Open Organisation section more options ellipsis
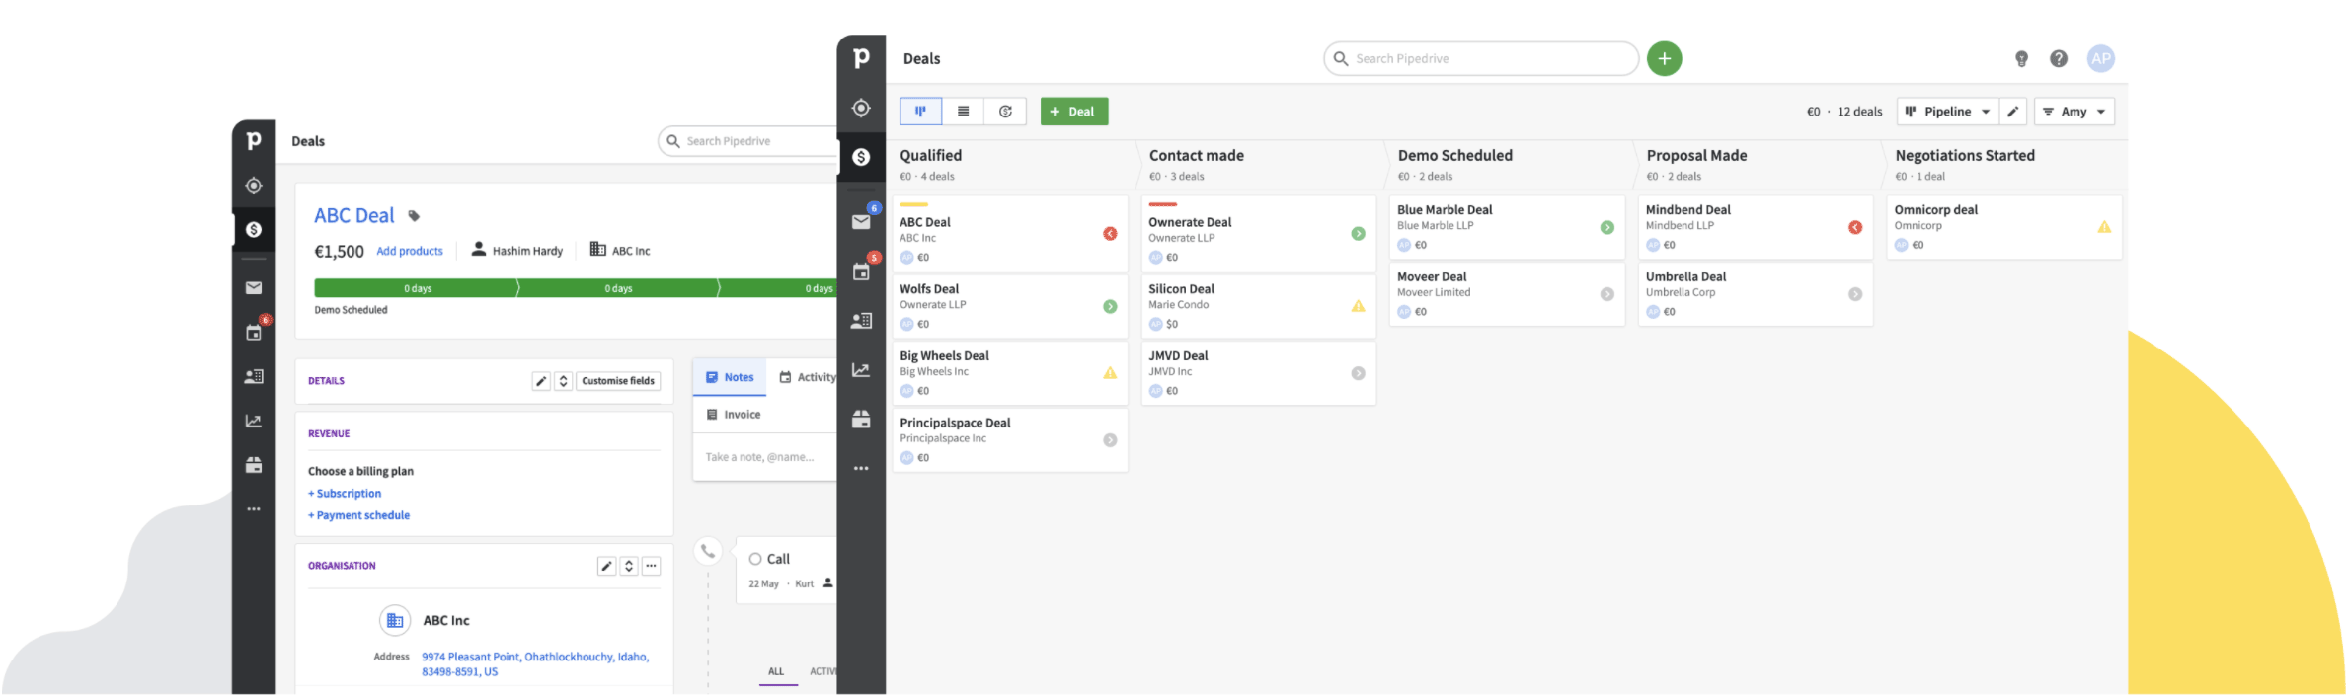Viewport: 2349px width, 699px height. pos(651,567)
